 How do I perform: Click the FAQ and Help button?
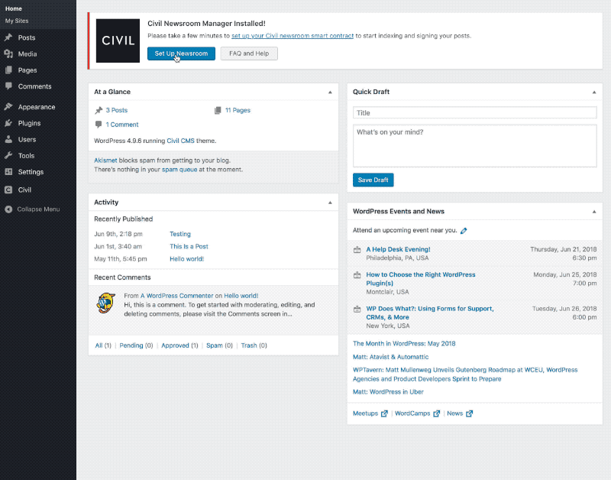(x=249, y=54)
